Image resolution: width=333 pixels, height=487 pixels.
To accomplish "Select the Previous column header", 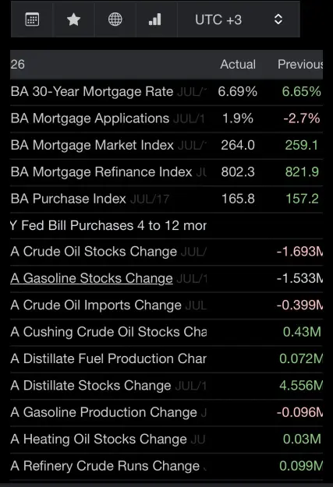I will [300, 65].
